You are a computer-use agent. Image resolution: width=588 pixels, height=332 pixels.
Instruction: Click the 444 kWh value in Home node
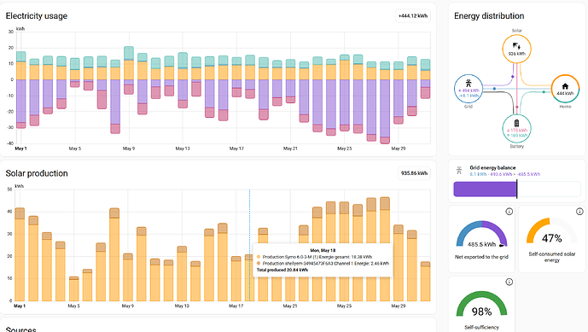coord(565,93)
